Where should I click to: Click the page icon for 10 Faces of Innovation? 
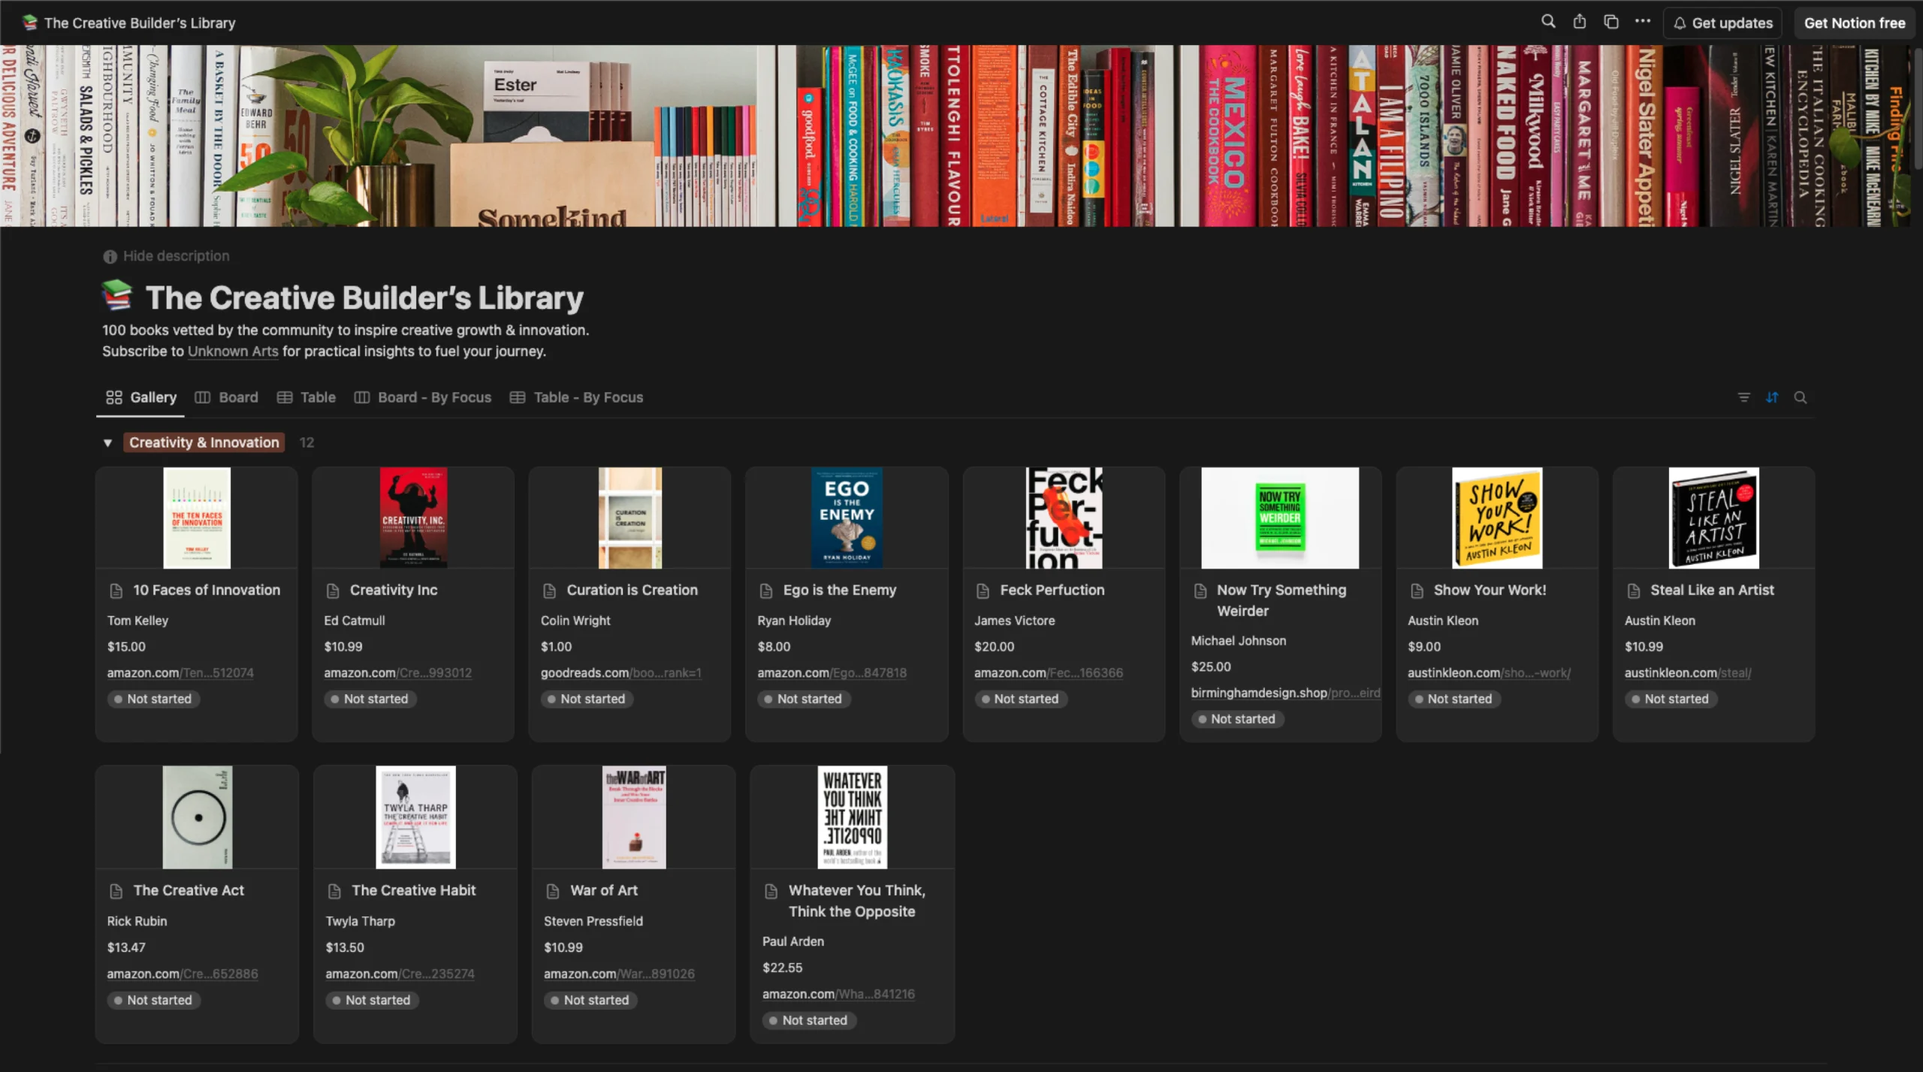coord(116,590)
